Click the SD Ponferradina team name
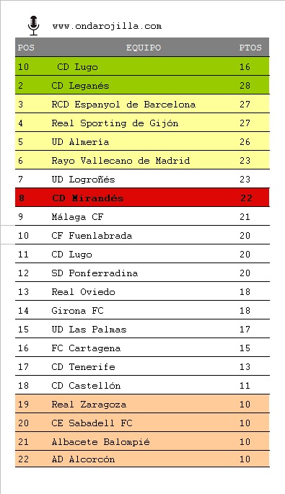This screenshot has height=494, width=285. tap(95, 273)
